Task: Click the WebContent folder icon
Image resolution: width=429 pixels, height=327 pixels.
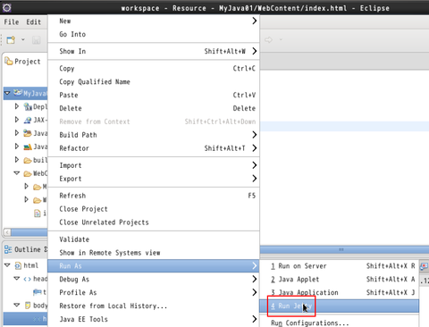Action: coord(28,173)
